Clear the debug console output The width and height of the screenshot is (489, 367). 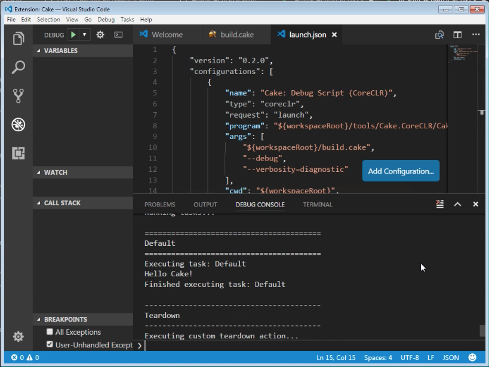(x=439, y=204)
